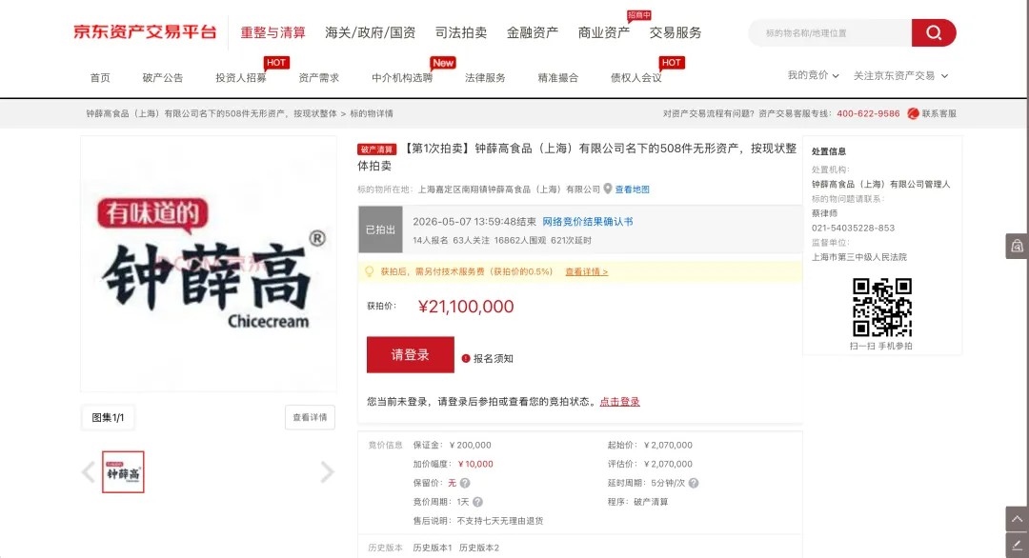This screenshot has width=1029, height=558.
Task: Open 历史版本1 link
Action: coord(432,548)
